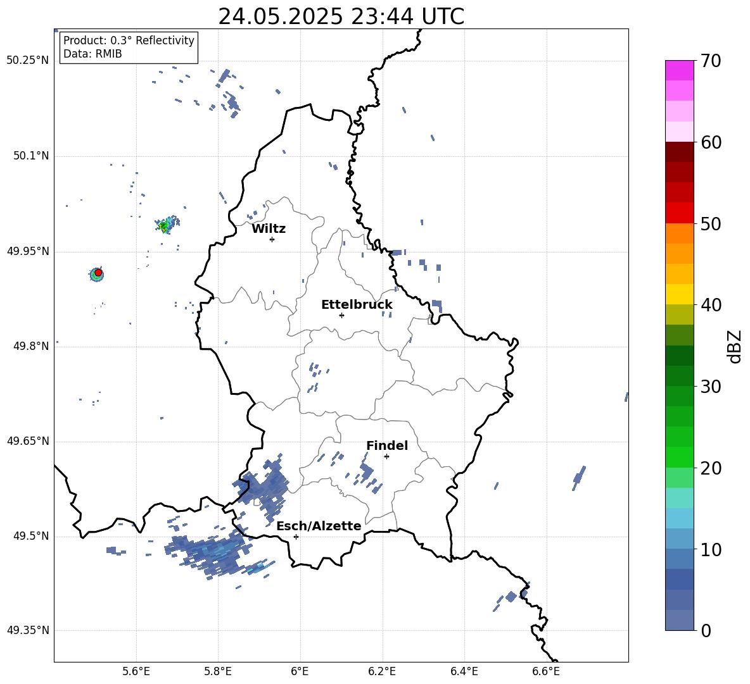Click the dBZ colorbar axis label
Screen dimensions: 750x684
[x=735, y=346]
